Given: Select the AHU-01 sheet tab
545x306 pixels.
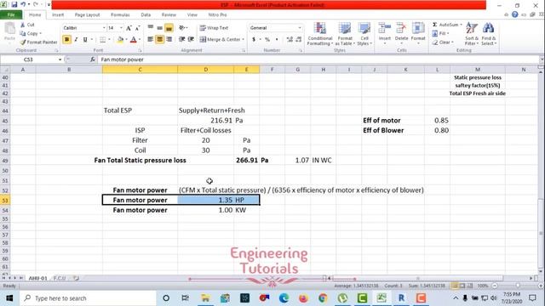Looking at the screenshot, I should [x=37, y=278].
